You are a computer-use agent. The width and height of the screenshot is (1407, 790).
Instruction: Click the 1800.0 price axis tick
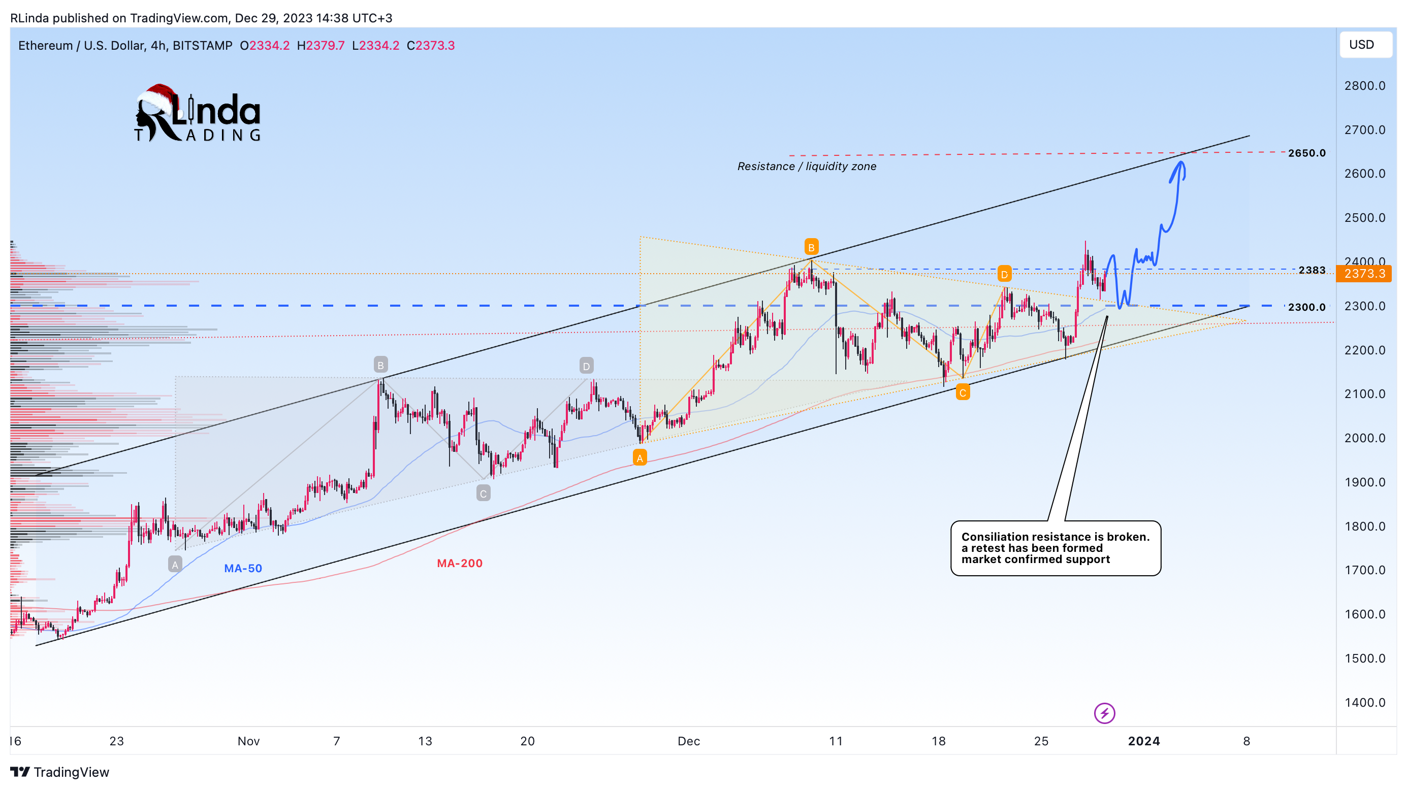(1364, 526)
